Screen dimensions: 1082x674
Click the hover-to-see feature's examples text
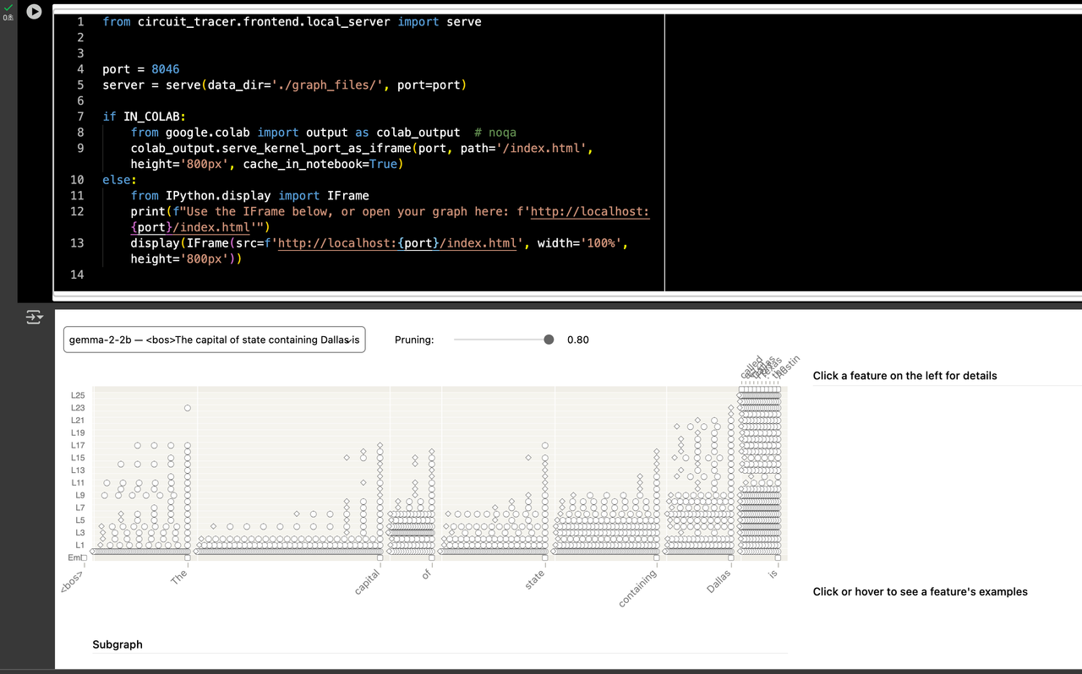[921, 591]
